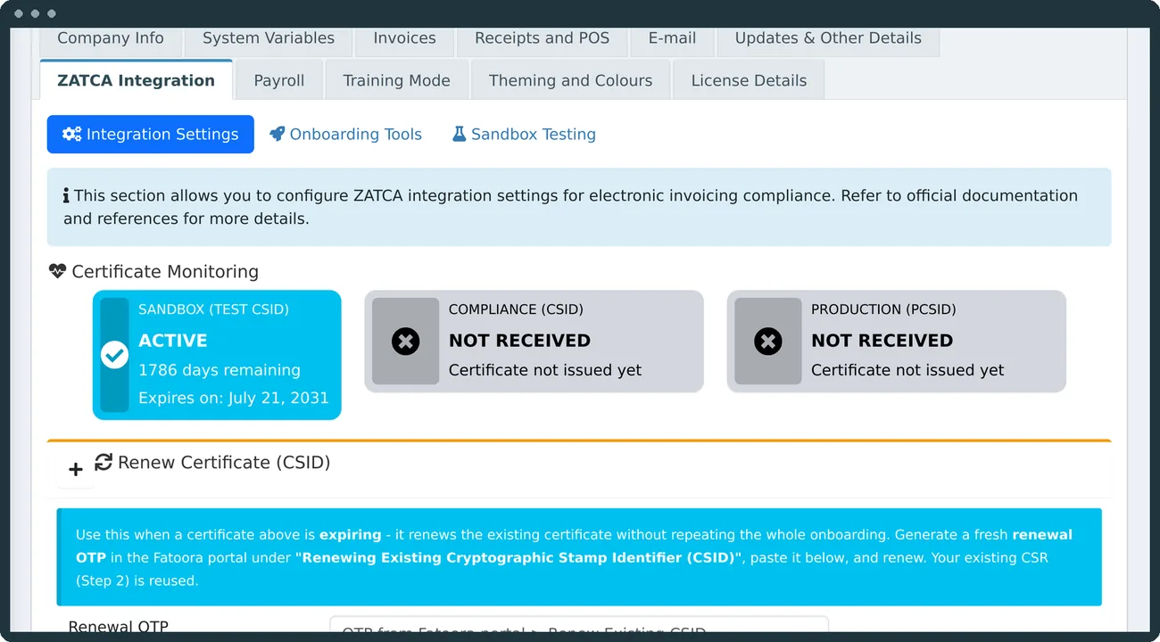1160x642 pixels.
Task: Open the Theming and Colours tab
Action: coord(571,80)
